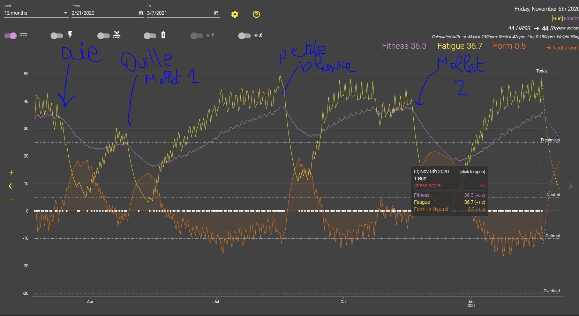
Task: Open the From date calendar picker icon
Action: point(141,13)
